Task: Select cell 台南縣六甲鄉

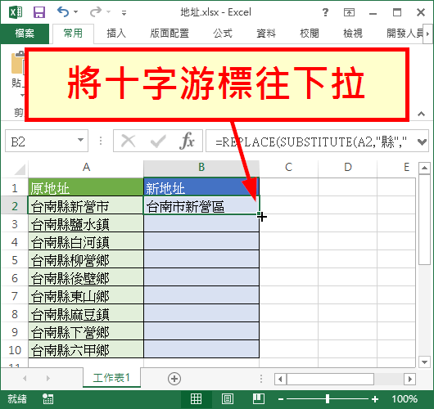Action: tap(86, 349)
